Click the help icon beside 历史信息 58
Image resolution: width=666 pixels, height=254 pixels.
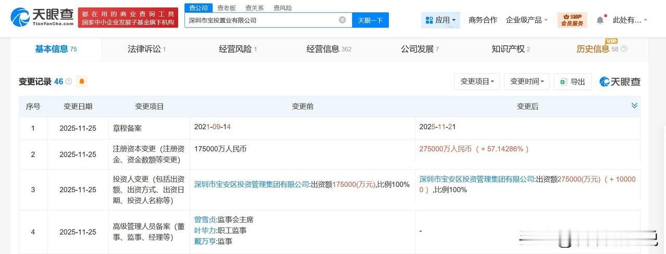pyautogui.click(x=624, y=49)
